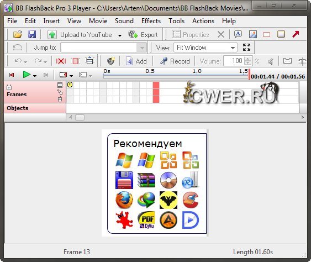The image size is (311, 262).
Task: Expand the Undo history dropdown arrow
Action: pyautogui.click(x=25, y=62)
